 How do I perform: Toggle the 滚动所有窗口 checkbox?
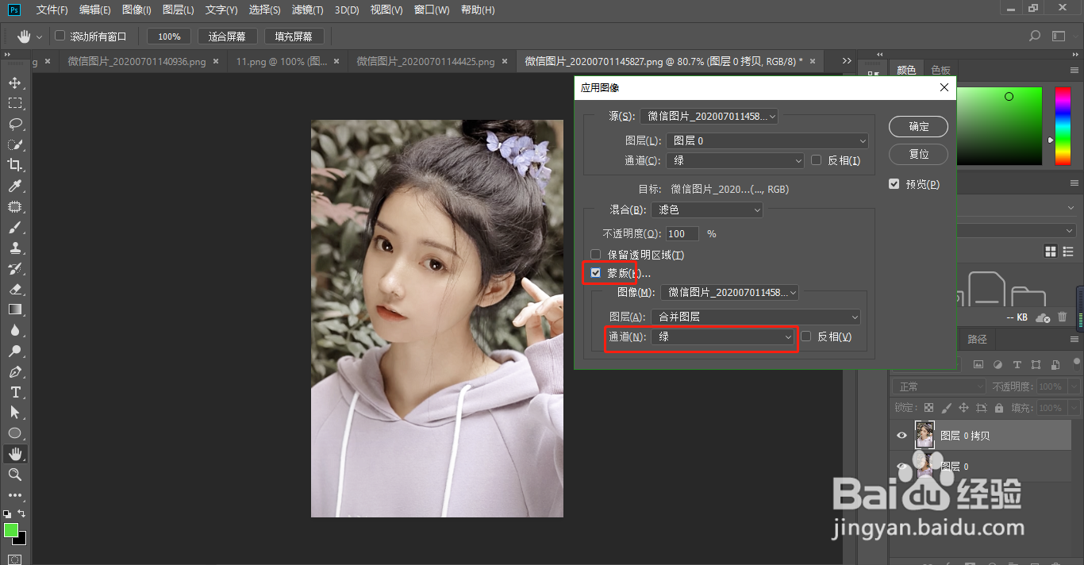pyautogui.click(x=60, y=36)
